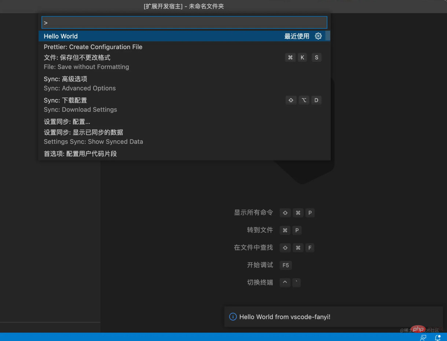The image size is (447, 341).
Task: Open the notifications bell in status bar
Action: point(437,337)
